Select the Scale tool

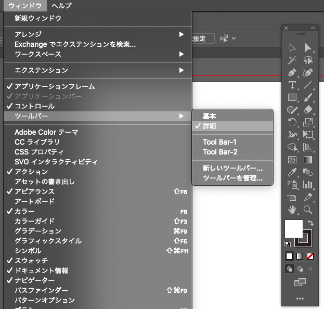pyautogui.click(x=308, y=122)
